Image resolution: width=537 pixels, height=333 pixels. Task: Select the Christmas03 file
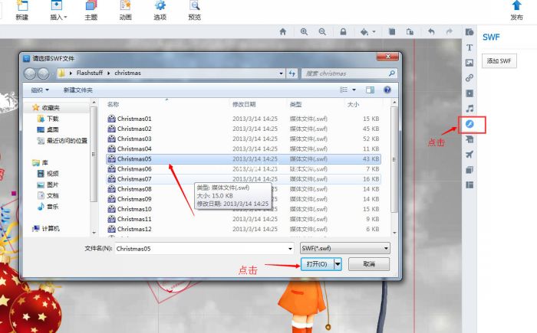click(x=243, y=139)
